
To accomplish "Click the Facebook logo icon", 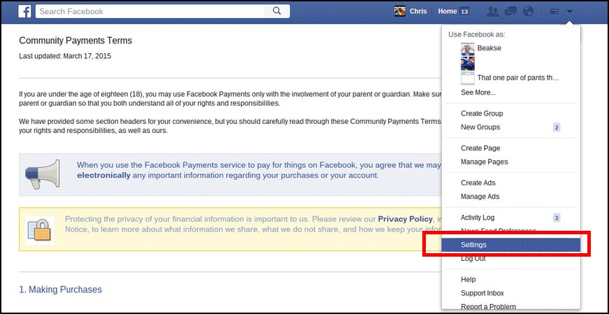I will point(24,11).
